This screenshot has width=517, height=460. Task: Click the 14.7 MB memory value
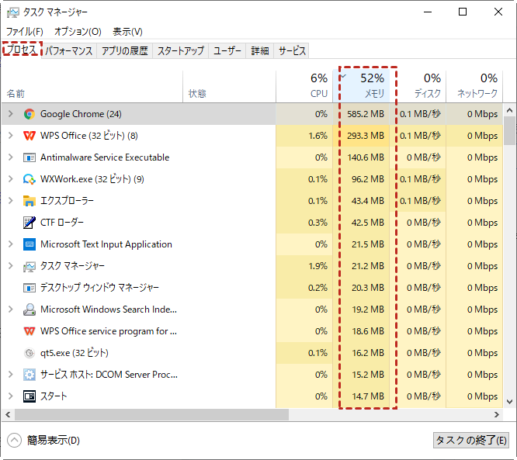pos(368,396)
